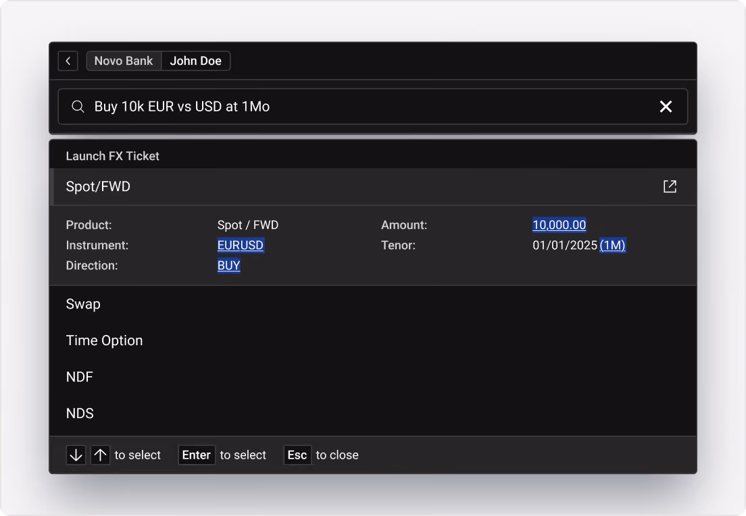
Task: Click the down arrow key hint
Action: point(76,455)
